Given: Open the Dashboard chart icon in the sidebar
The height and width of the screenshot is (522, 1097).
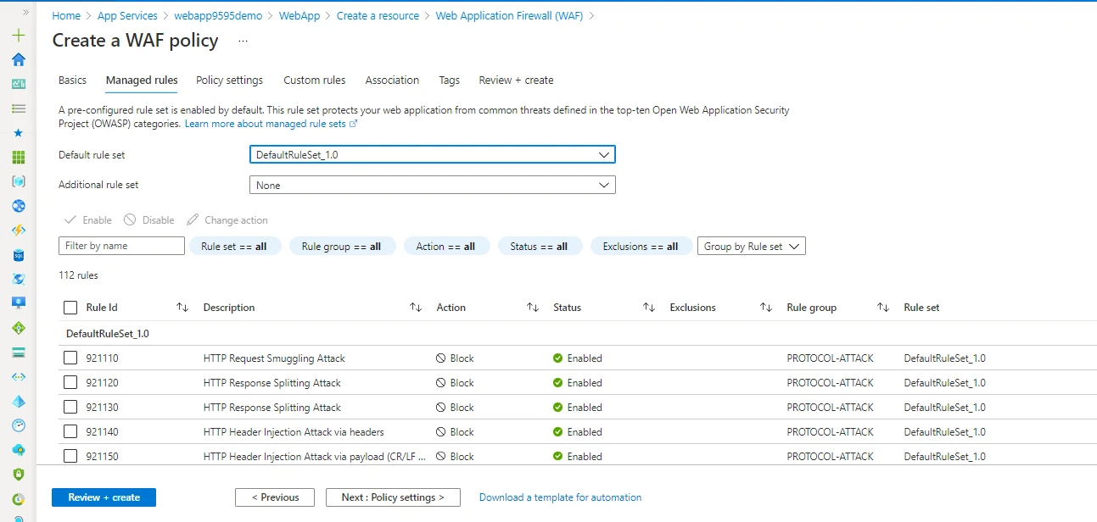Looking at the screenshot, I should [x=19, y=84].
